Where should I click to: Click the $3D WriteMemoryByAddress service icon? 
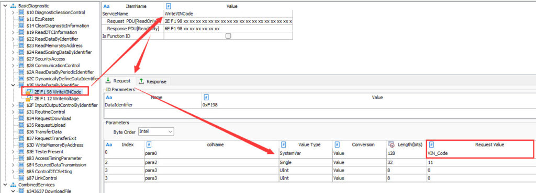tap(21, 145)
